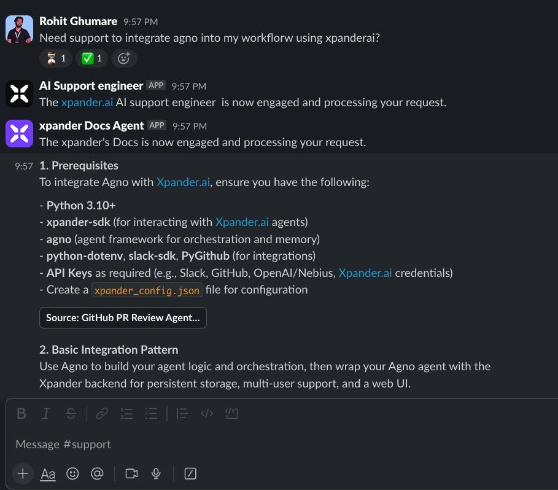Select the code block formatting icon

click(231, 413)
